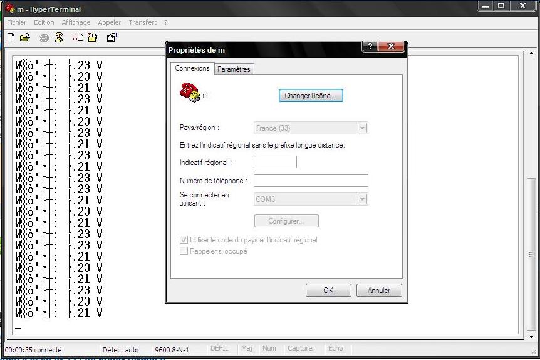Open the Fichier menu

pos(16,22)
